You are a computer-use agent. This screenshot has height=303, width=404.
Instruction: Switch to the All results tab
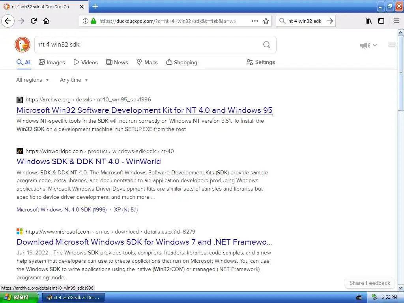pos(23,62)
